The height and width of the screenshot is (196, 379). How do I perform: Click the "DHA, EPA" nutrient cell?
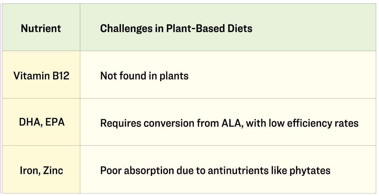[42, 122]
